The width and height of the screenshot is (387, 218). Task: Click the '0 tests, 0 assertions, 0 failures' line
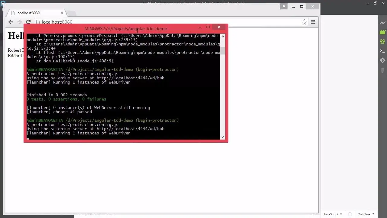click(x=67, y=99)
